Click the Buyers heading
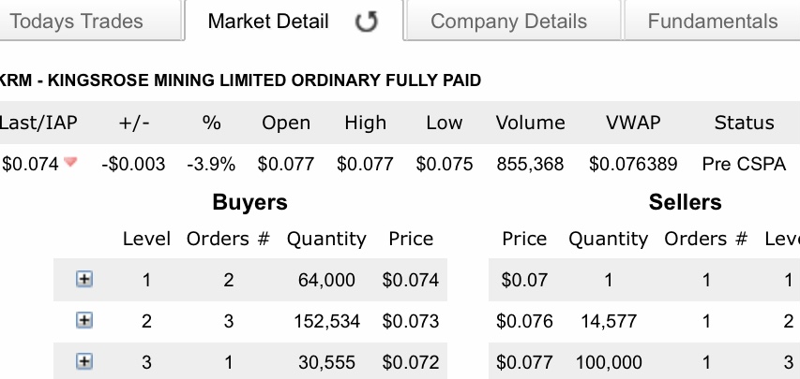 point(250,202)
